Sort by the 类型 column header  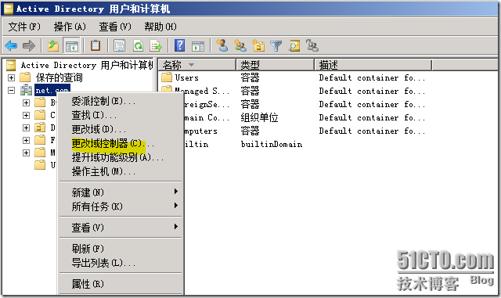pyautogui.click(x=275, y=65)
